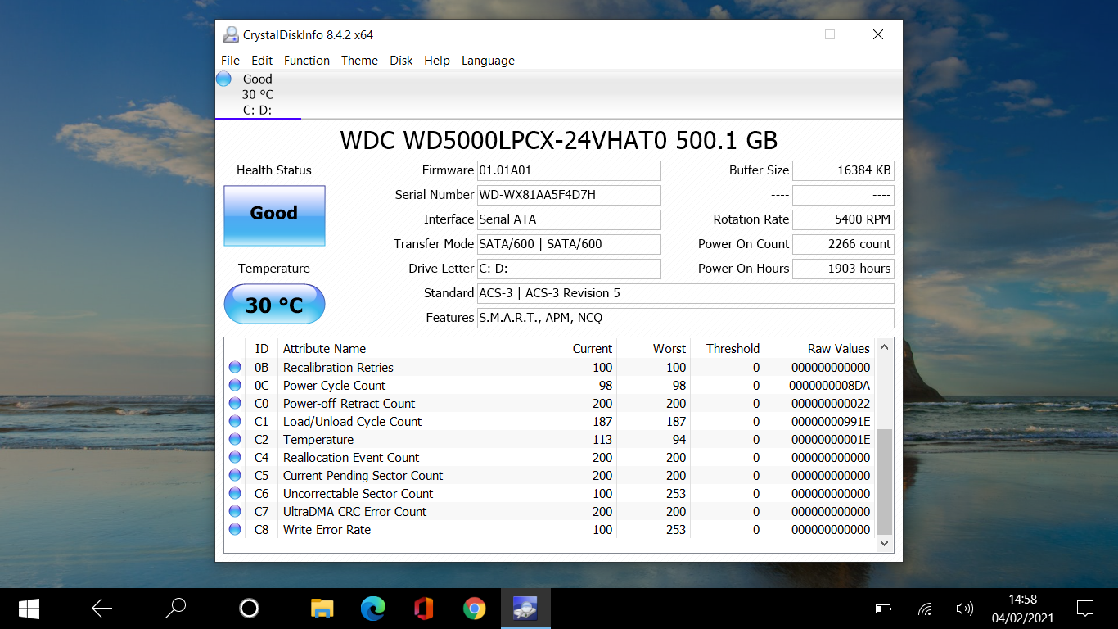Click the Threshold column header

(x=728, y=349)
